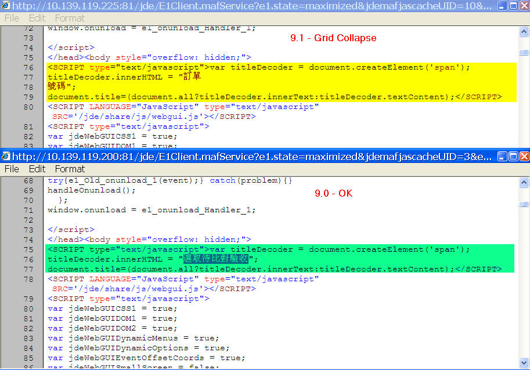Screen dimensions: 530x370
Task: Open Edit menu in lower source window
Action: pos(37,169)
